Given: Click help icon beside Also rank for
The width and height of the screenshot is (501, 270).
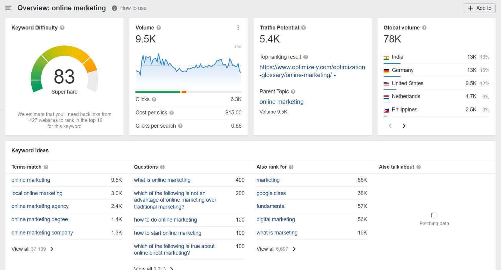Looking at the screenshot, I should tap(291, 167).
